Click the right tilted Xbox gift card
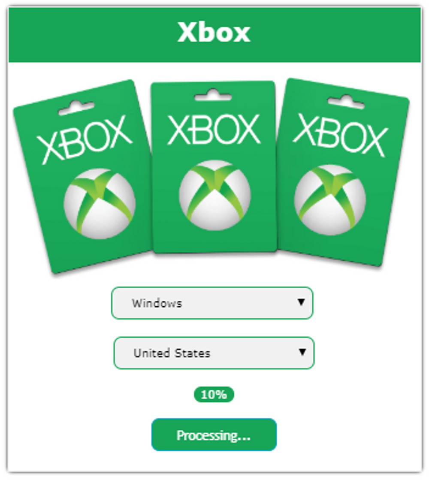 [343, 172]
